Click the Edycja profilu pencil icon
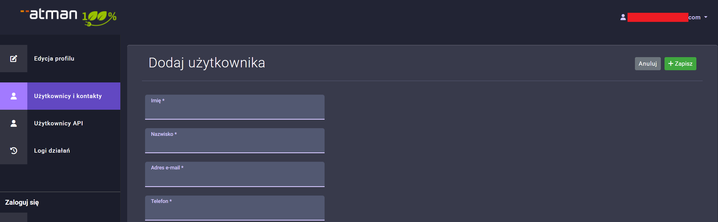Image resolution: width=718 pixels, height=222 pixels. click(14, 59)
